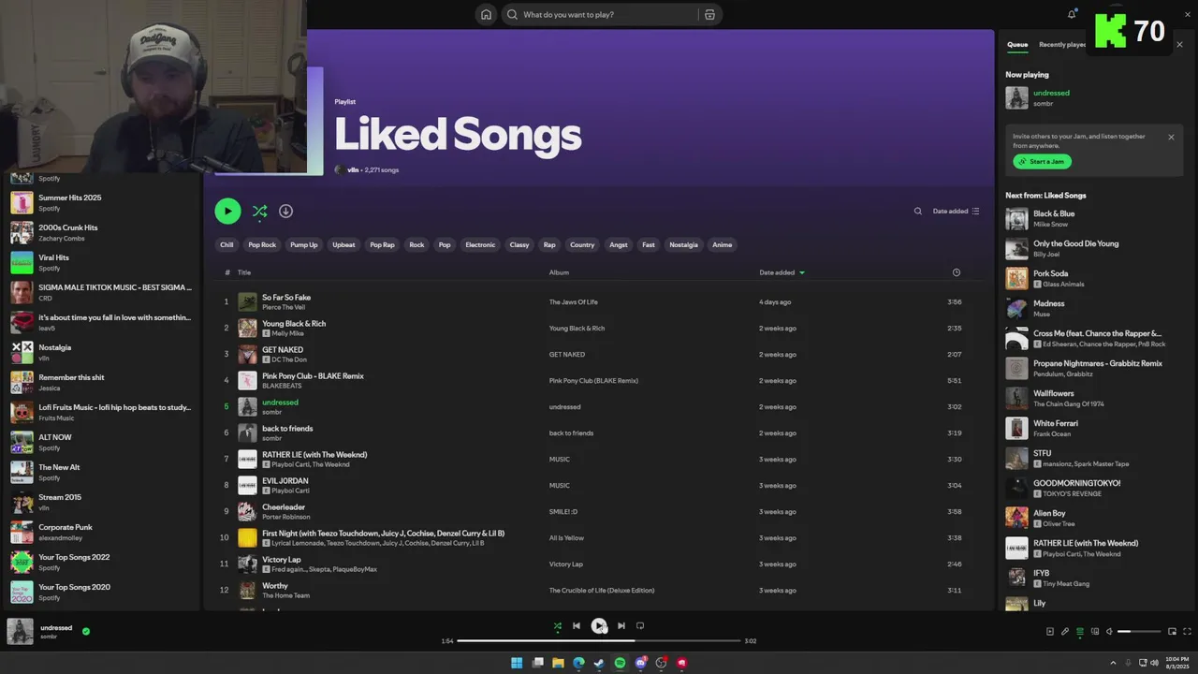Screen dimensions: 1198x674
Task: Dismiss the Jam invitation card
Action: click(x=1171, y=137)
